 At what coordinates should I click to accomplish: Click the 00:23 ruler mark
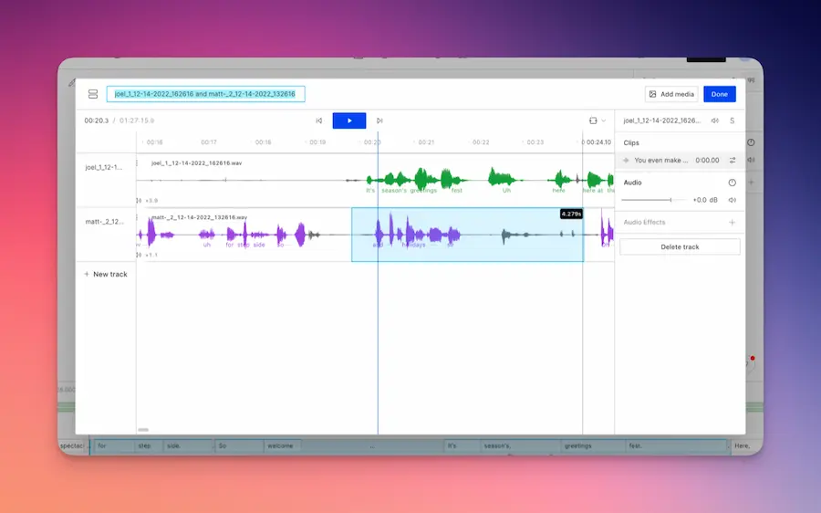click(x=535, y=142)
